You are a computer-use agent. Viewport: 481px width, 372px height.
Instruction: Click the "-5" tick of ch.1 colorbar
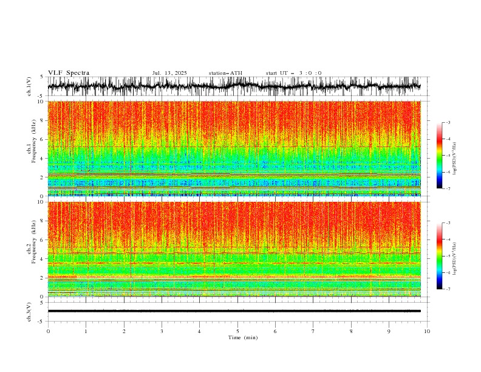[x=448, y=156]
